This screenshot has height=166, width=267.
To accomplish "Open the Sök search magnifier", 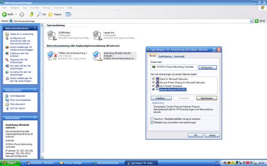I will click(x=40, y=14).
